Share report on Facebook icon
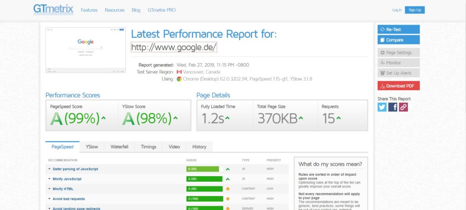 coord(393,107)
